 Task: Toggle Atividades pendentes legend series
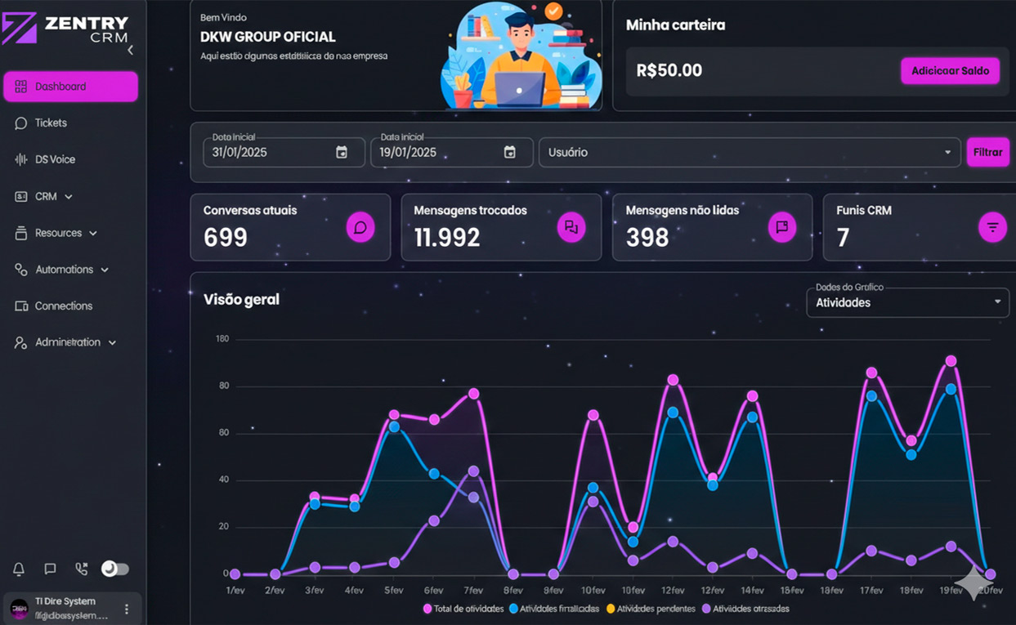click(x=651, y=609)
